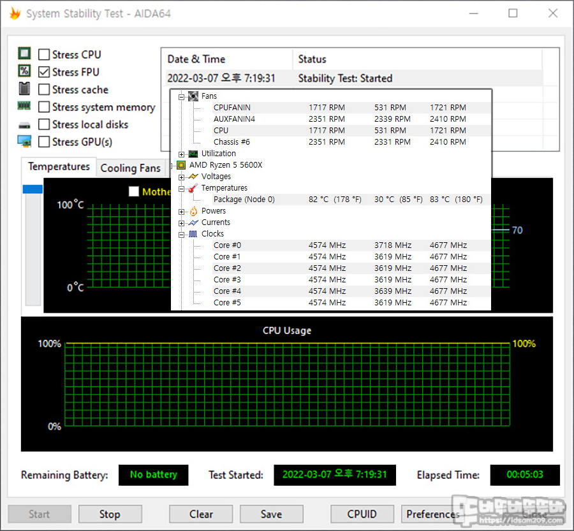Tick the Stress system memory checkbox
This screenshot has height=531, width=574.
click(x=44, y=107)
